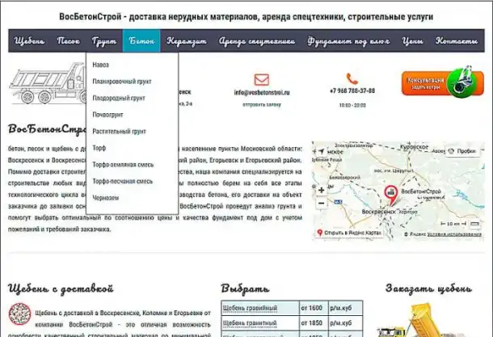Image resolution: width=493 pixels, height=337 pixels.
Task: Open the Песок menu item
Action: click(x=69, y=41)
